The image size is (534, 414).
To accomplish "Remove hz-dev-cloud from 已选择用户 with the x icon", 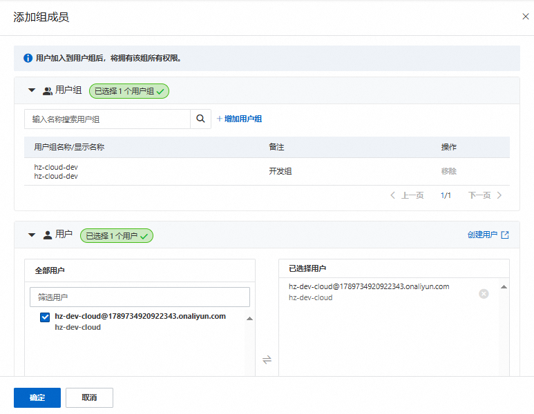I will tap(484, 293).
